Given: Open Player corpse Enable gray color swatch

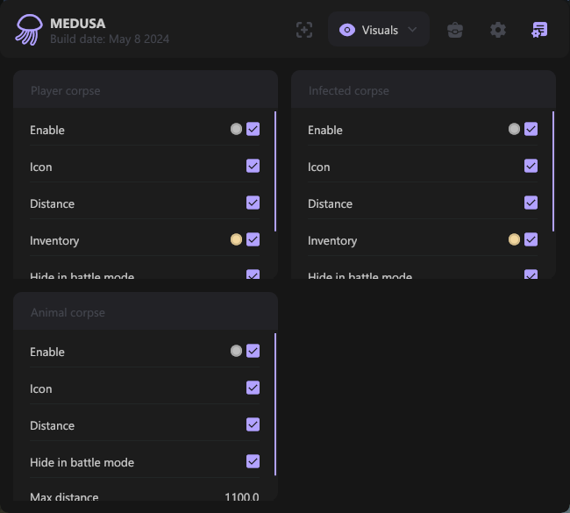Looking at the screenshot, I should 236,129.
